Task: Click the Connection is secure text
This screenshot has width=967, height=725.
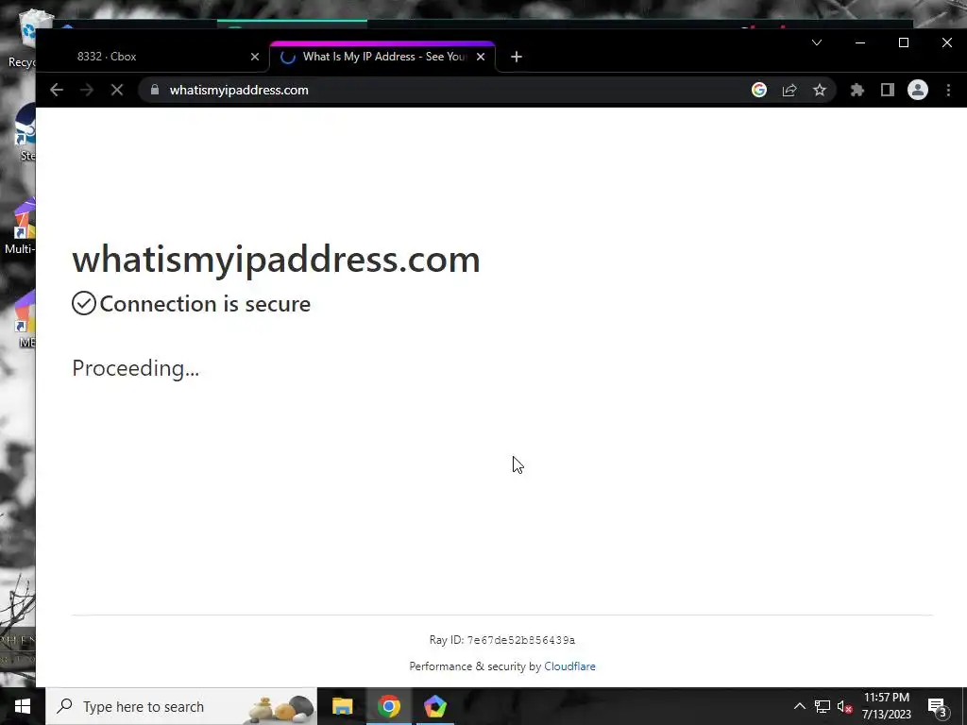Action: 205,304
